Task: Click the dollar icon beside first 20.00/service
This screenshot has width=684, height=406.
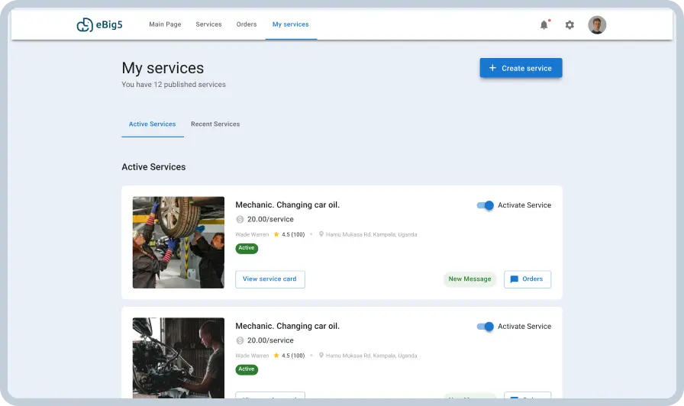Action: (x=240, y=219)
